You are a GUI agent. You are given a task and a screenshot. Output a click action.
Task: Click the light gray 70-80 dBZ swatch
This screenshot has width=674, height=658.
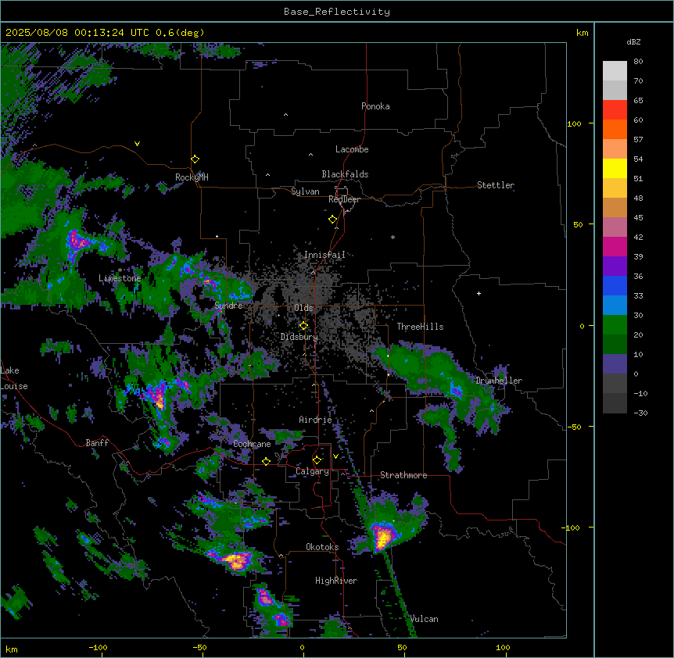[615, 71]
